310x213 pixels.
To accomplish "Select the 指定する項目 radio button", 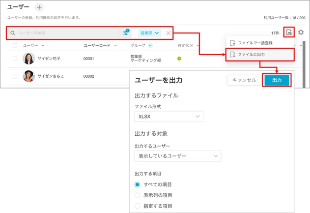I will coord(137,206).
